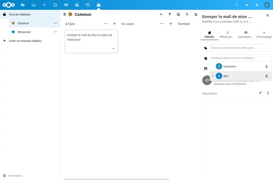273x180 pixels.
Task: Open board details sidebar icon
Action: (195, 14)
